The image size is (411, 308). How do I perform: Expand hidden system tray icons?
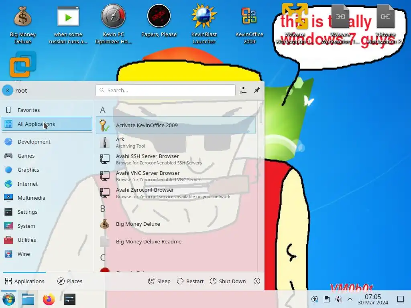coord(350,299)
